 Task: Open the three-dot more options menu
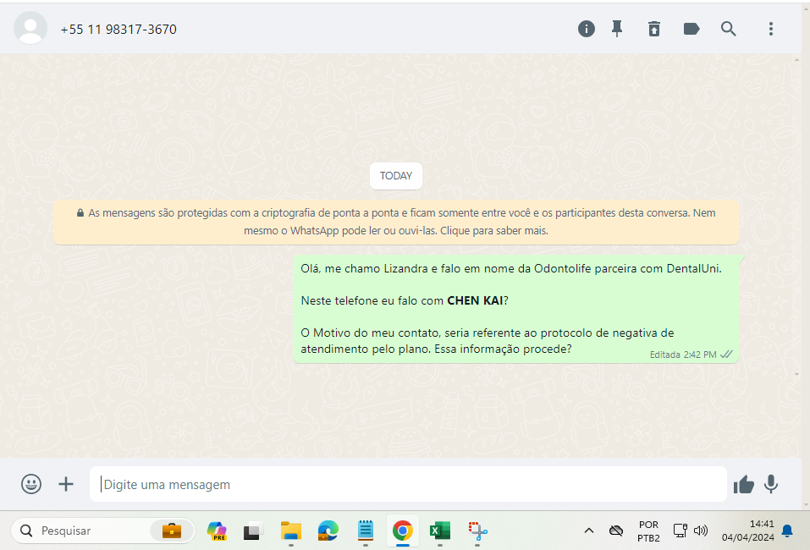click(771, 29)
